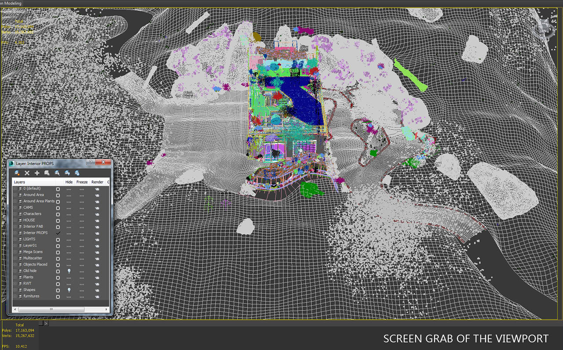The width and height of the screenshot is (563, 350).
Task: Click the layer icon beside Interior FAB
Action: point(20,227)
